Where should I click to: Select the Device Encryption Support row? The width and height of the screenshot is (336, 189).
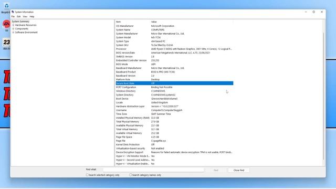pos(174,152)
